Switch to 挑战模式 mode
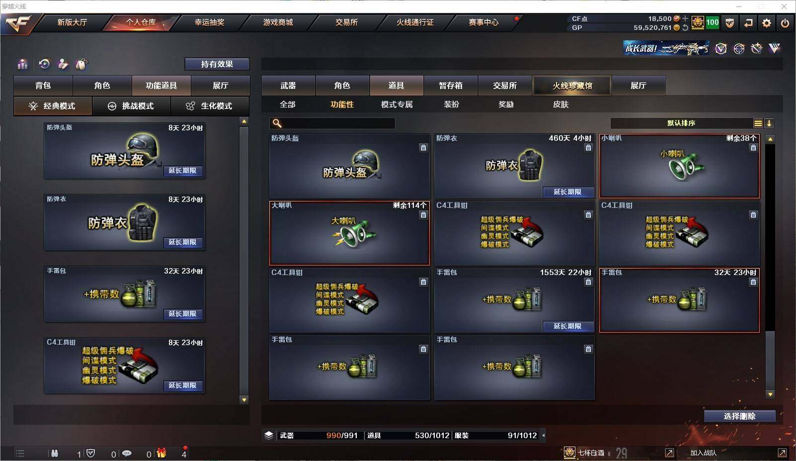The width and height of the screenshot is (796, 461). 131,106
